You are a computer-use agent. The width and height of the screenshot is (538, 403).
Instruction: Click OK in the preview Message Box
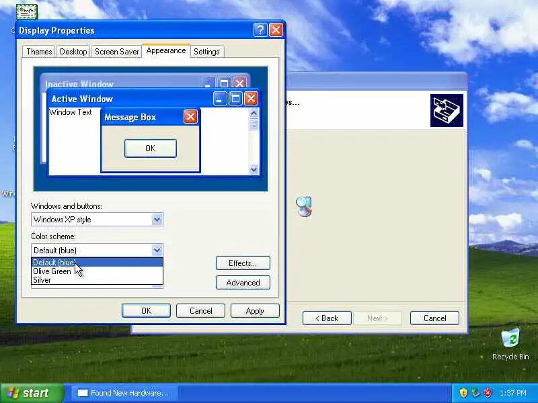[151, 148]
